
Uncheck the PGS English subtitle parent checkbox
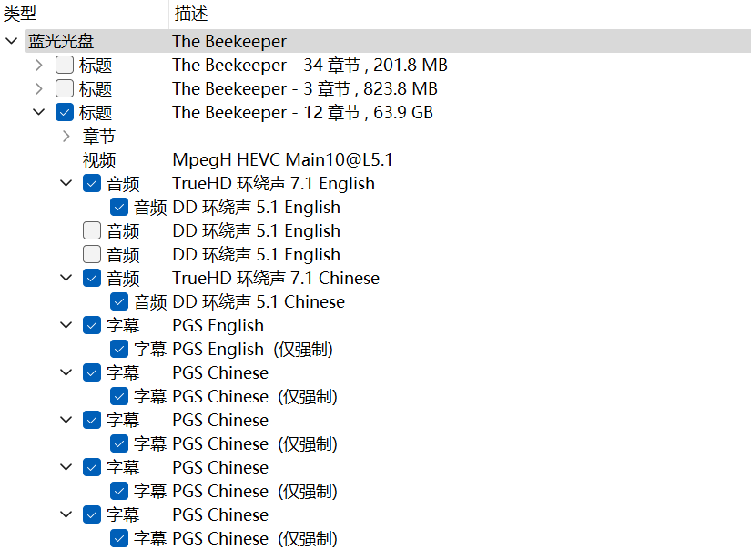pos(92,326)
